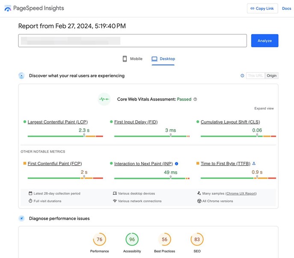Screen dimensions: 294x258
Task: Open Time to First Byte (TTFB) link
Action: [226, 163]
